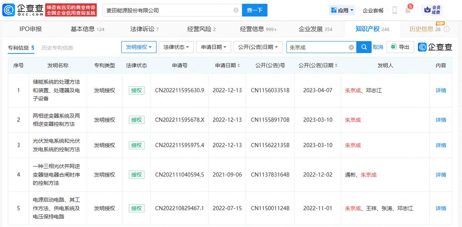
Task: Click application date 2022-07-15
Action: point(227,208)
